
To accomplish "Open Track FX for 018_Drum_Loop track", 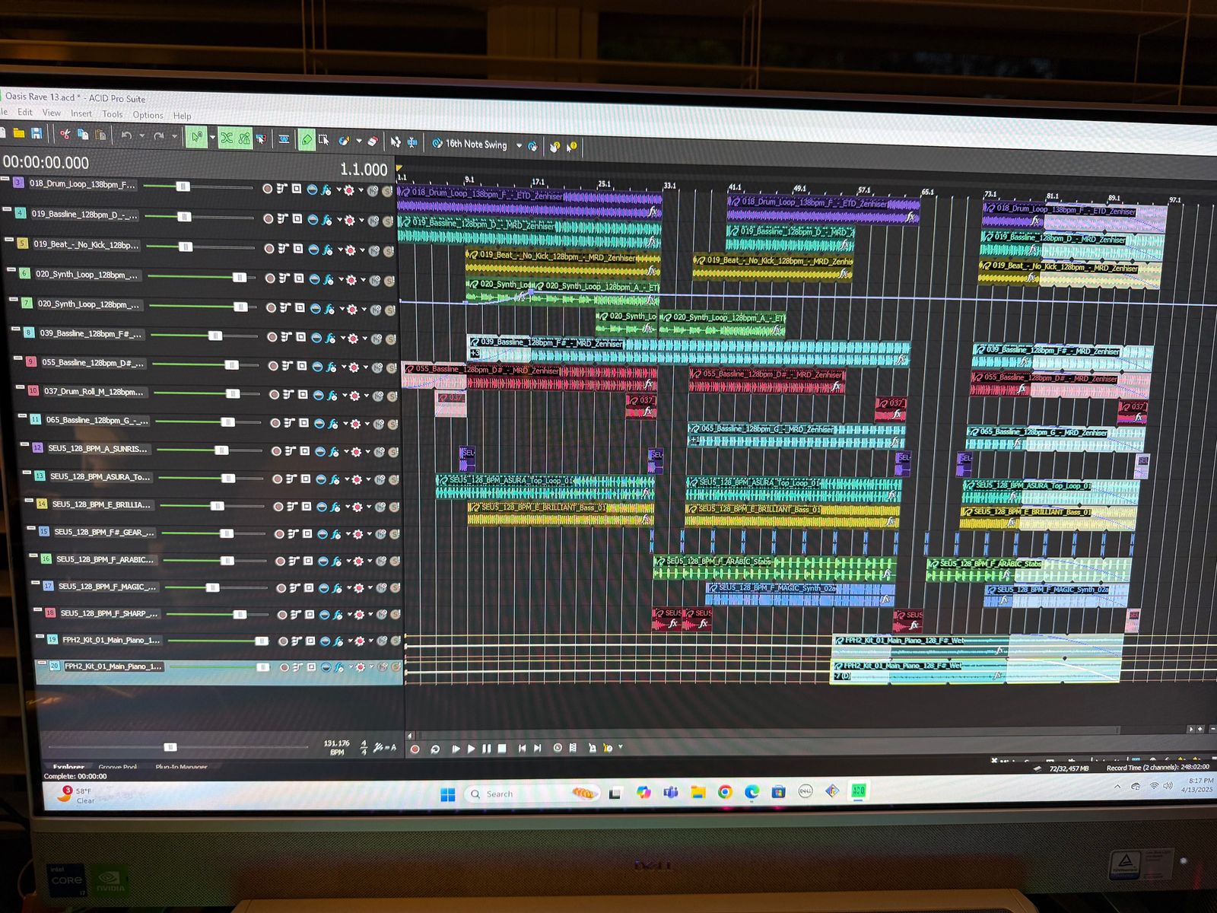I will pos(326,189).
